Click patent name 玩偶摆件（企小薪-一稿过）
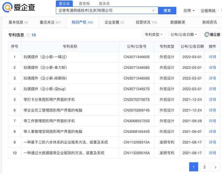 tap(45, 57)
